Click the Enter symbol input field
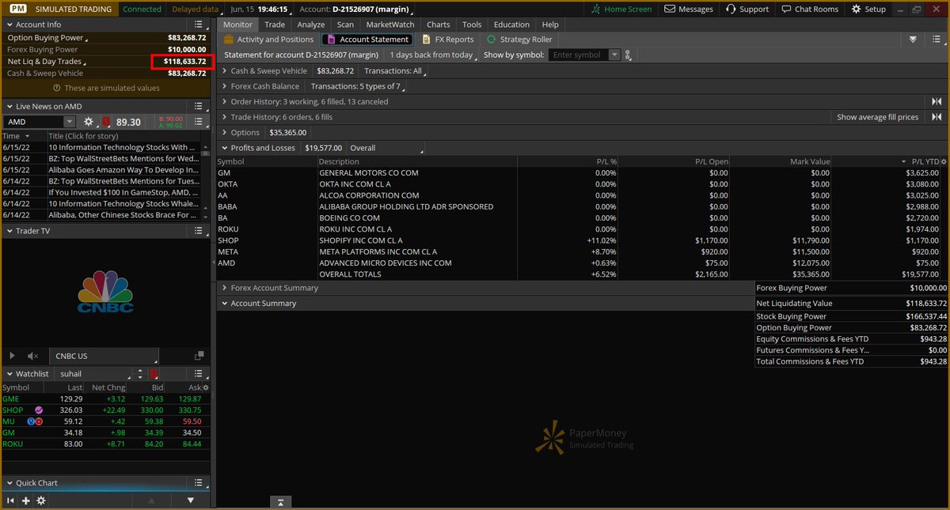 pos(578,55)
